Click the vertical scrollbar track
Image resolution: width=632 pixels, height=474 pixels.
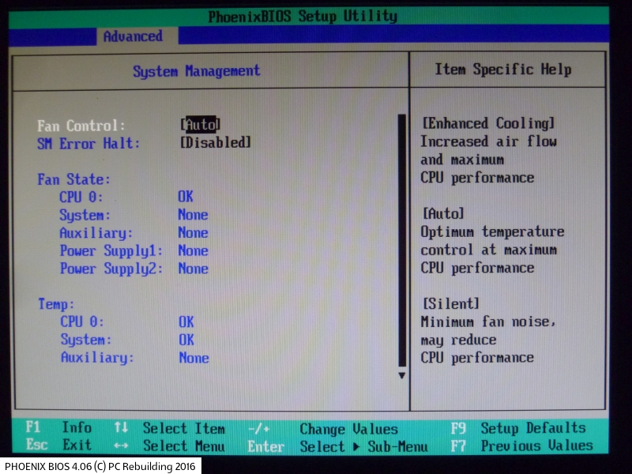pos(401,237)
